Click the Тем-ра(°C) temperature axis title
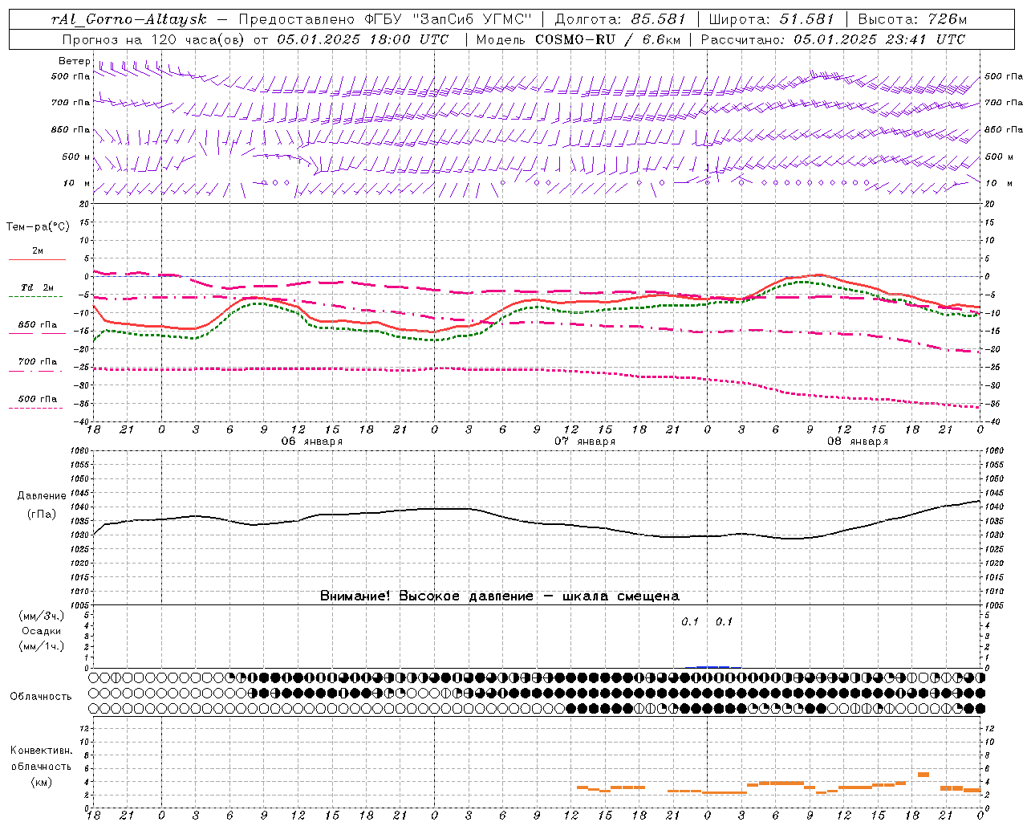1027x822 pixels. click(x=38, y=227)
